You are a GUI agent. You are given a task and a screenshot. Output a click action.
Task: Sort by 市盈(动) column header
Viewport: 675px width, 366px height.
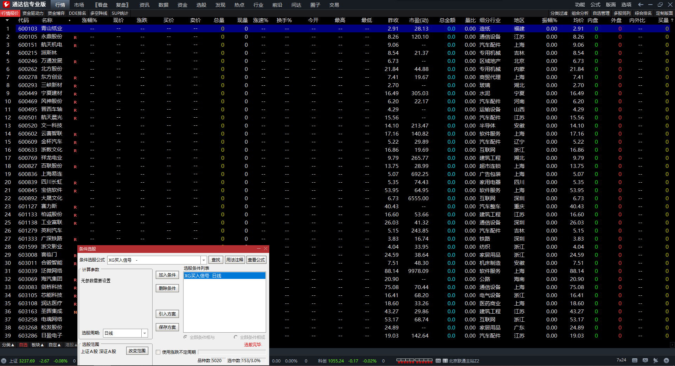(419, 20)
